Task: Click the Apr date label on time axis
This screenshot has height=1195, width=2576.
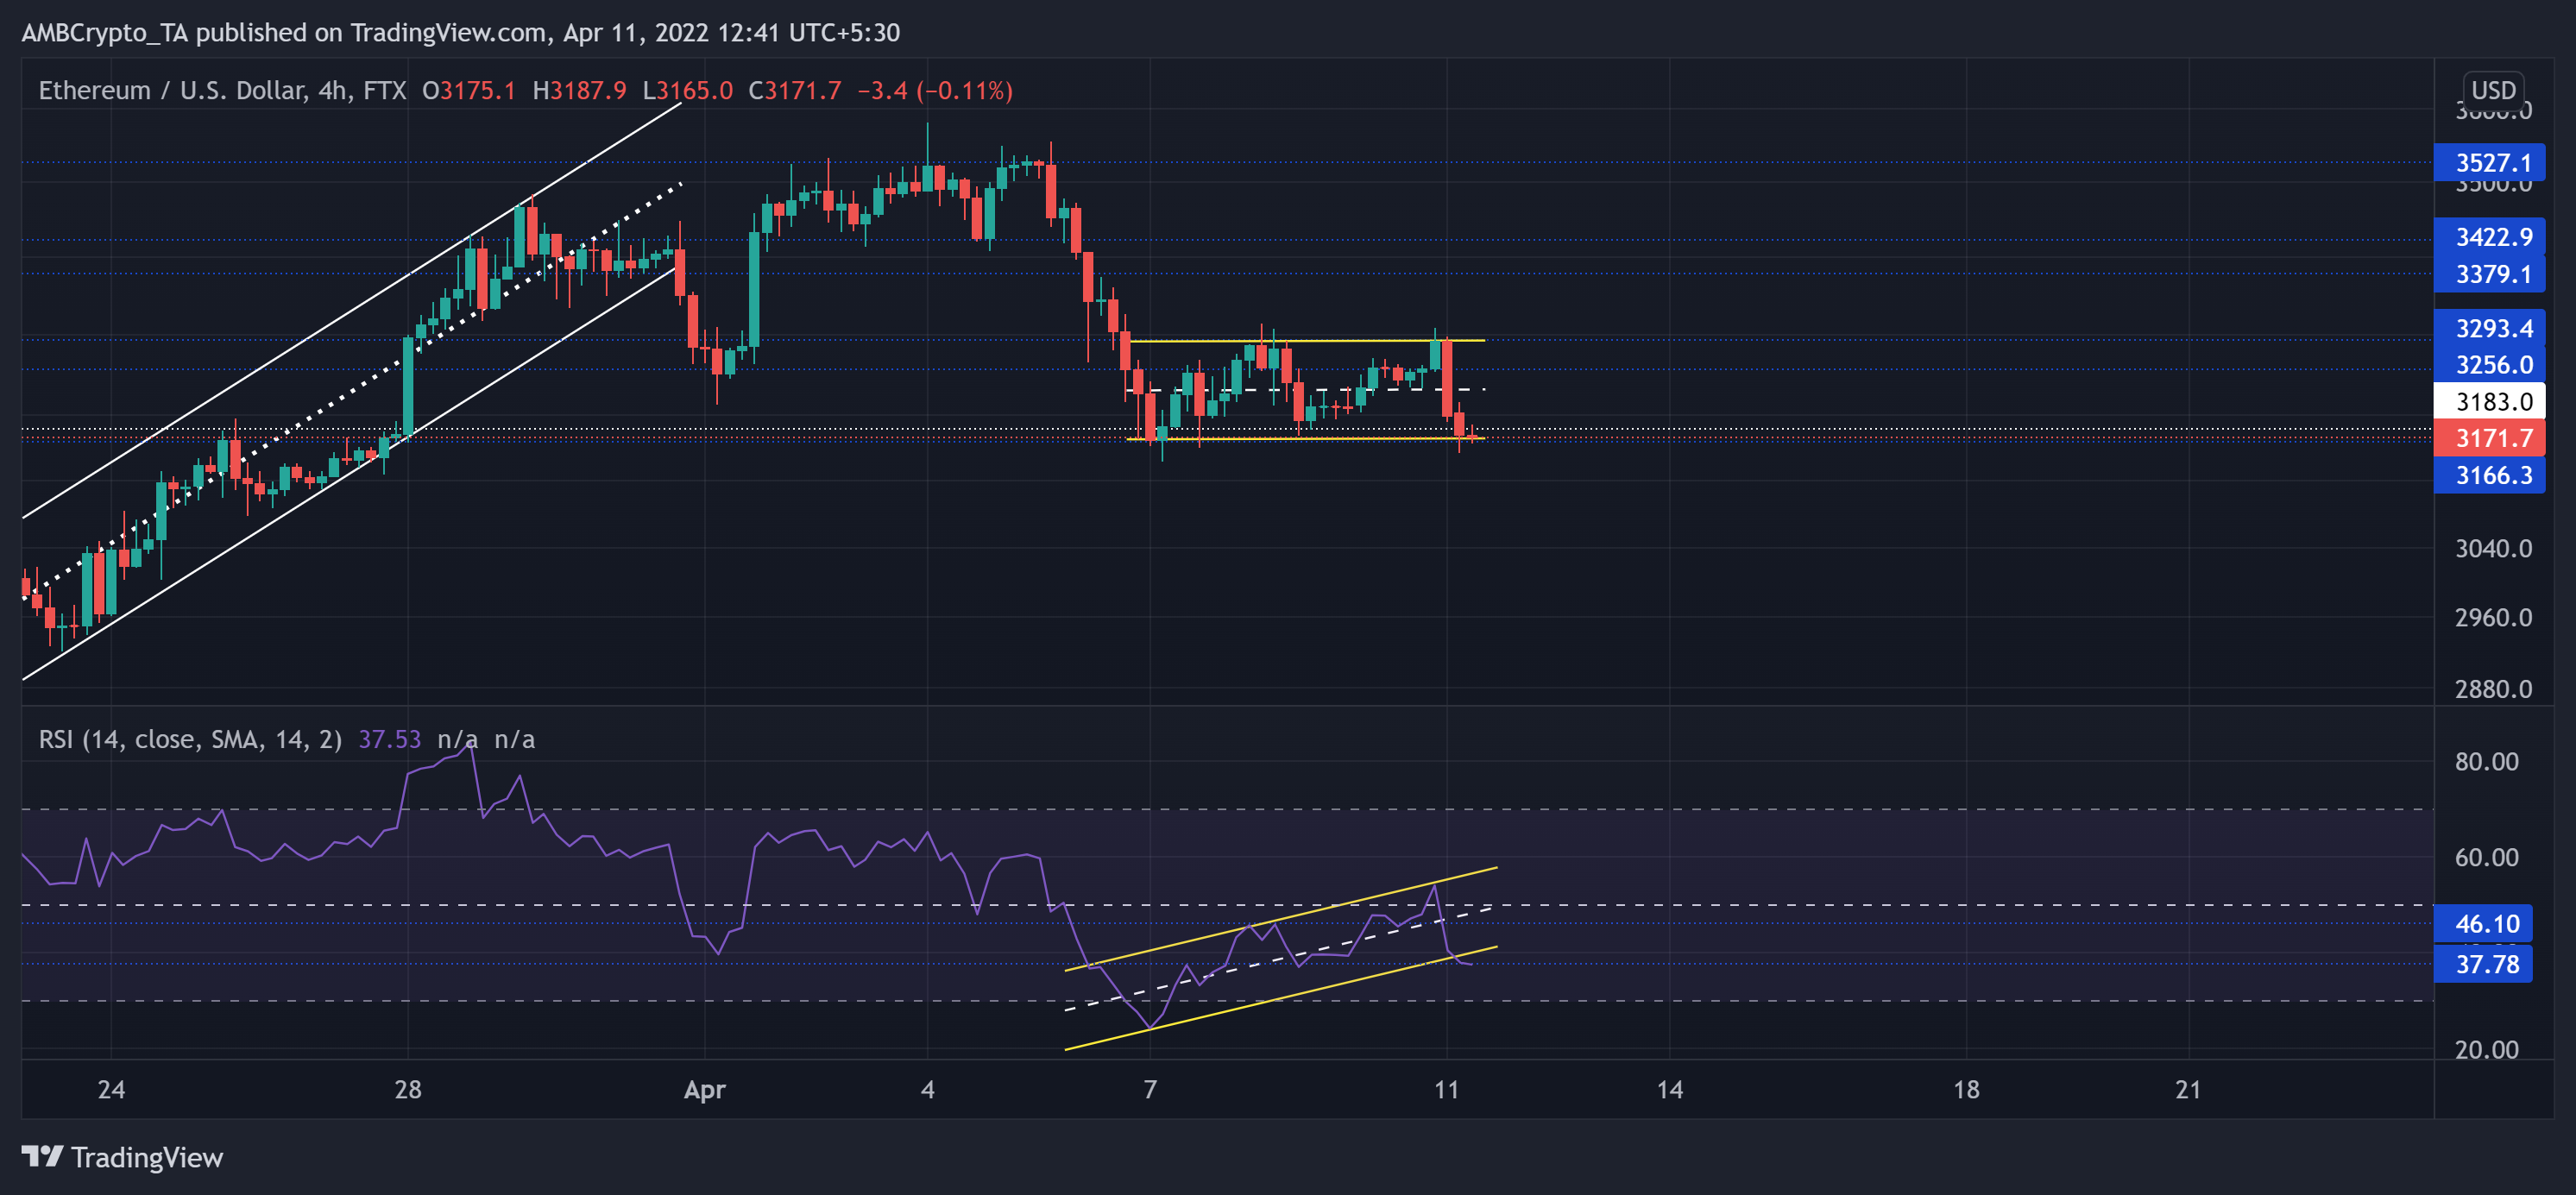Action: coord(704,1090)
